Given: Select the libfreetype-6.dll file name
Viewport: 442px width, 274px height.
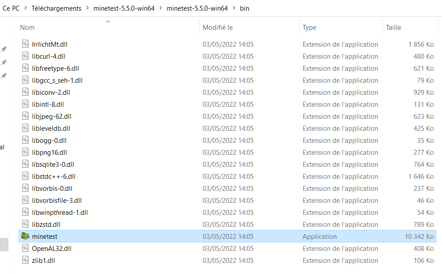Looking at the screenshot, I should coord(55,68).
